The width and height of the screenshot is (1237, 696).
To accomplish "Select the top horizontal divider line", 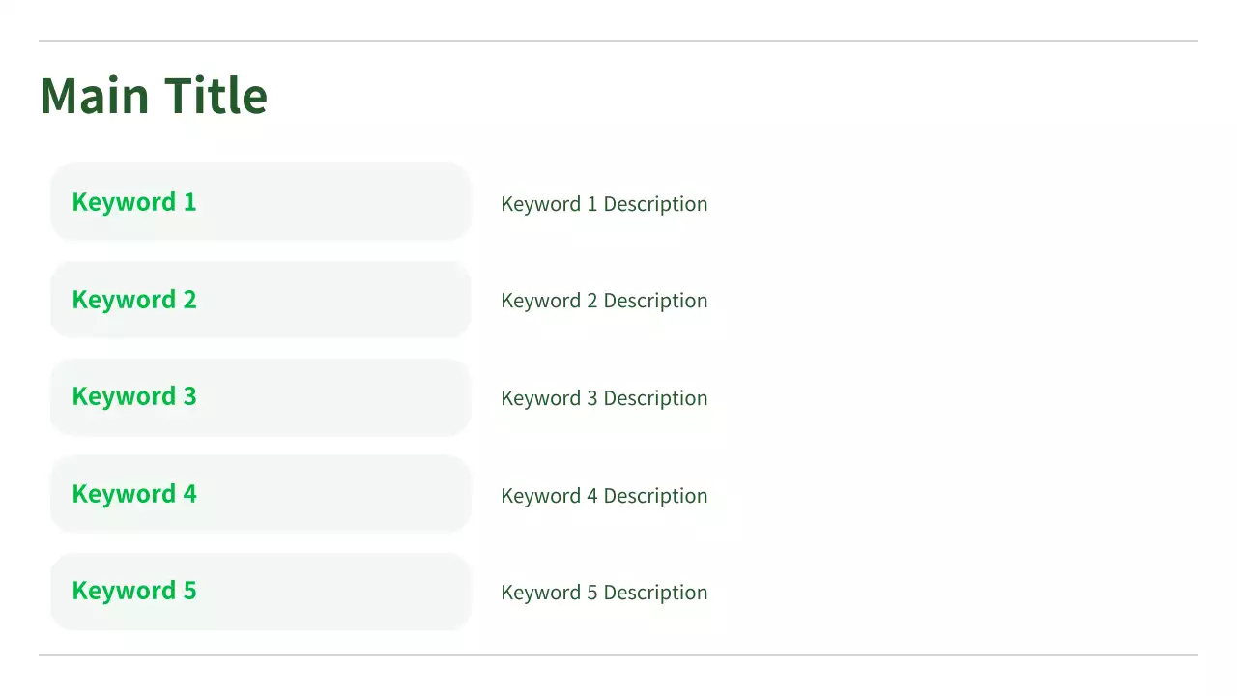I will coord(618,41).
